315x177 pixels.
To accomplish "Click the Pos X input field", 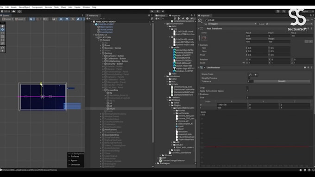I will 256,36.
